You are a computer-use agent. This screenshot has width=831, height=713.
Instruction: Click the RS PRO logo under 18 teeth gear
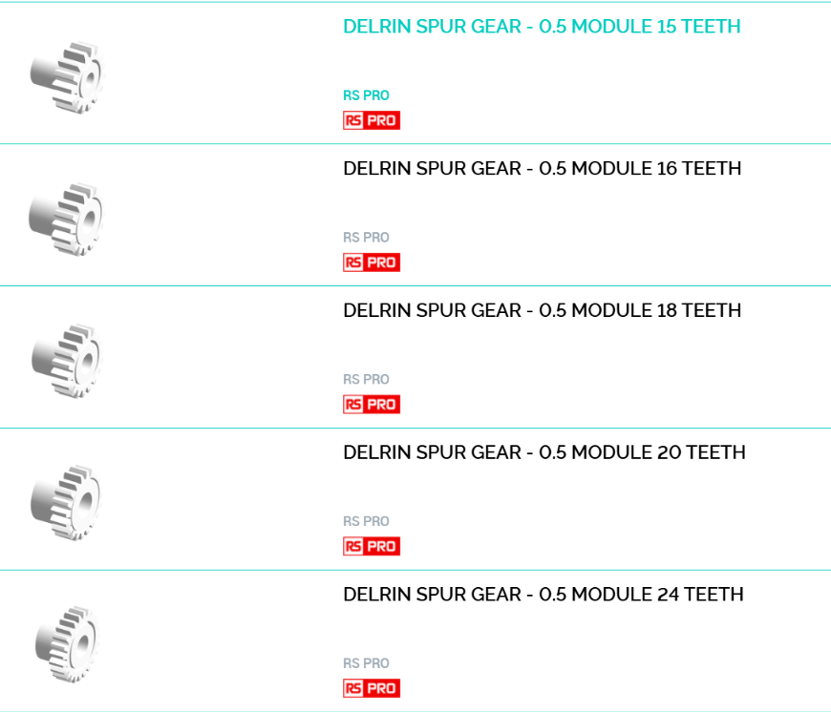point(372,404)
